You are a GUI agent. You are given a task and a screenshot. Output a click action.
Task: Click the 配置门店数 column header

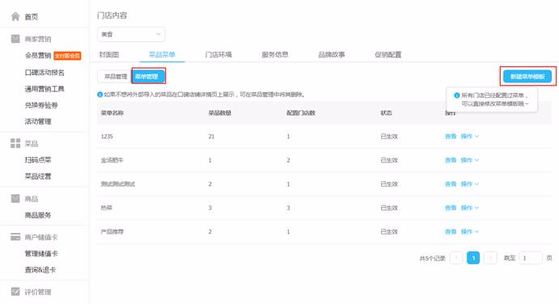tap(301, 113)
